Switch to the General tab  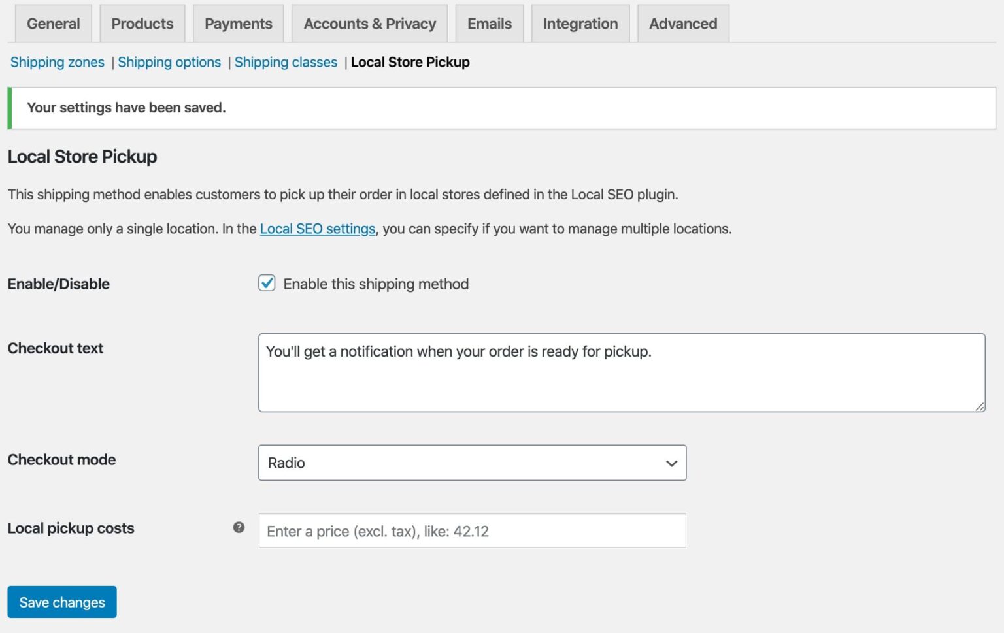(x=53, y=23)
